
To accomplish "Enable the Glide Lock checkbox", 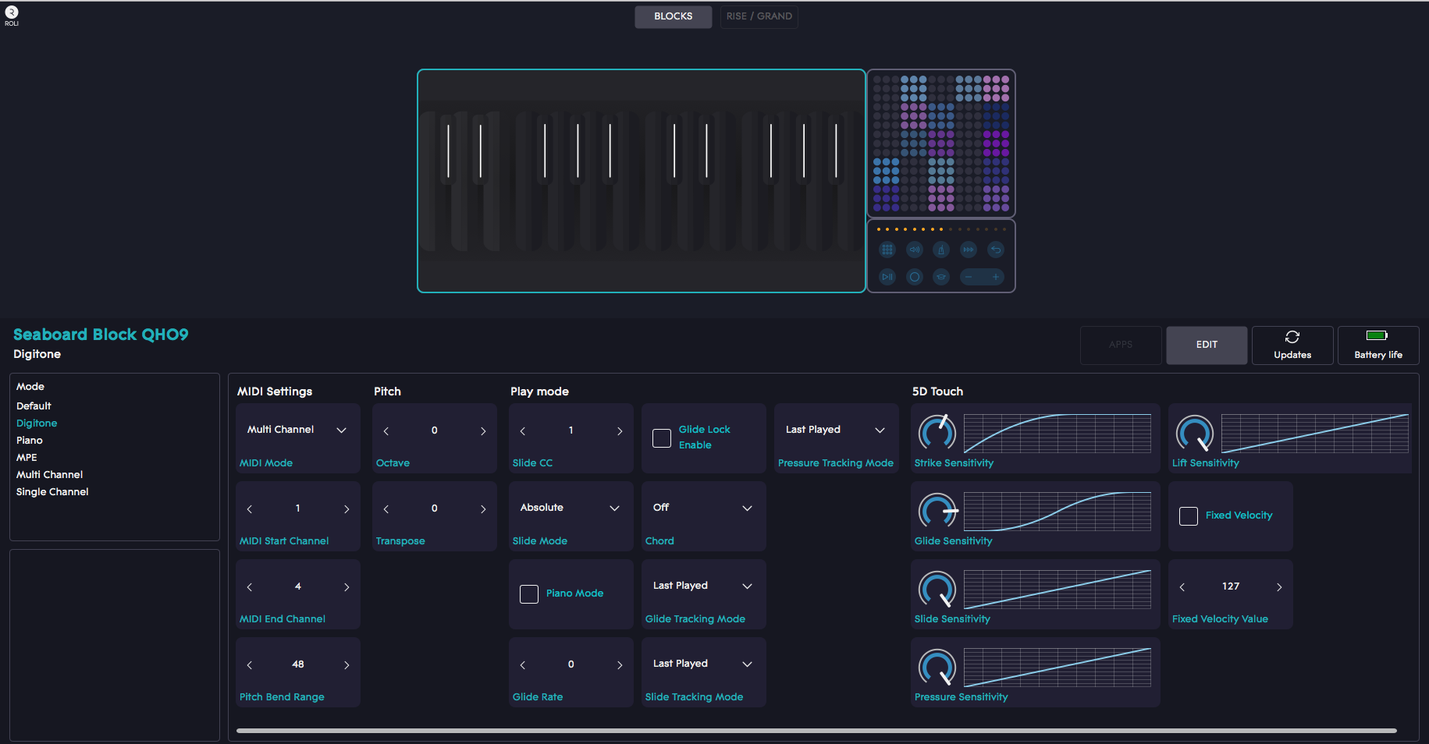I will tap(662, 438).
